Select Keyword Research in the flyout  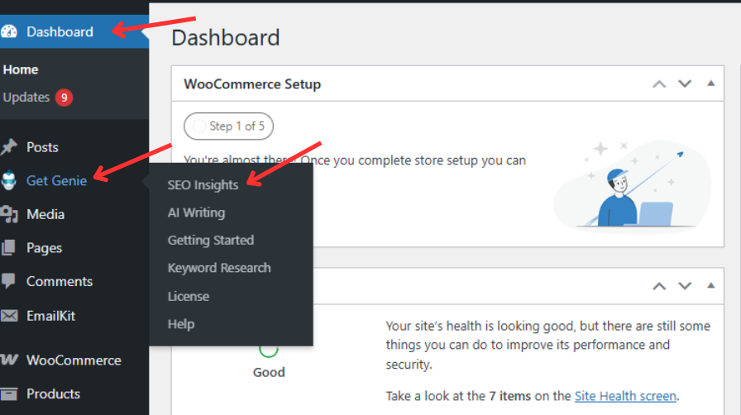[219, 268]
